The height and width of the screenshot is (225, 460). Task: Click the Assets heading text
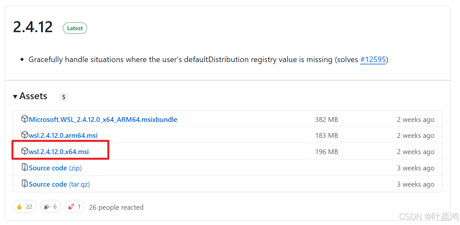point(33,96)
